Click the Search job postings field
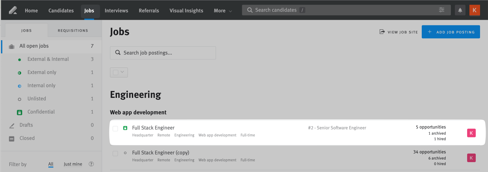The image size is (488, 172). [x=163, y=53]
